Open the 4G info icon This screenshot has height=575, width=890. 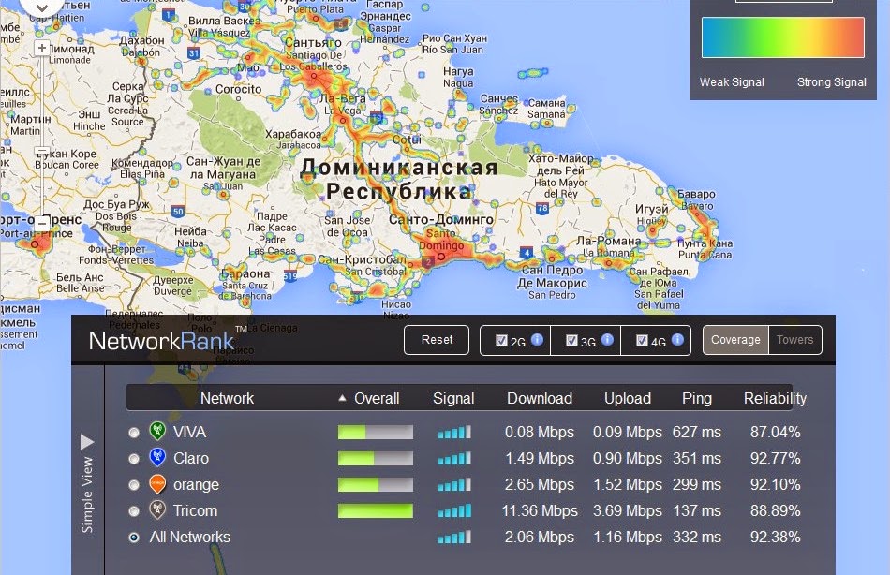tap(677, 340)
